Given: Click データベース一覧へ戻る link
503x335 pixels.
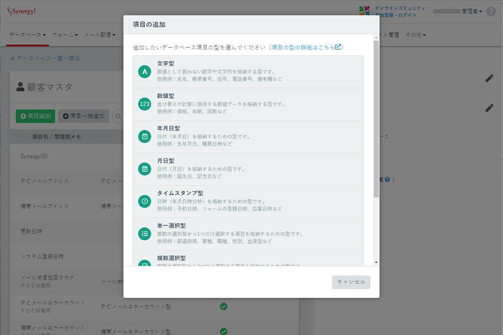Looking at the screenshot, I should point(45,58).
